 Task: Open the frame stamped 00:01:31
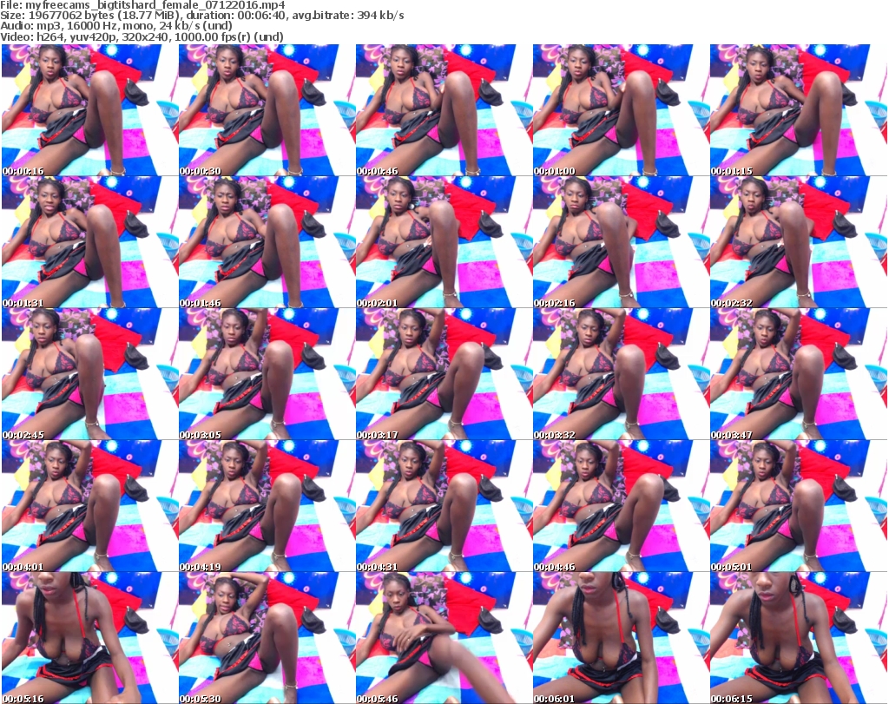coord(89,242)
